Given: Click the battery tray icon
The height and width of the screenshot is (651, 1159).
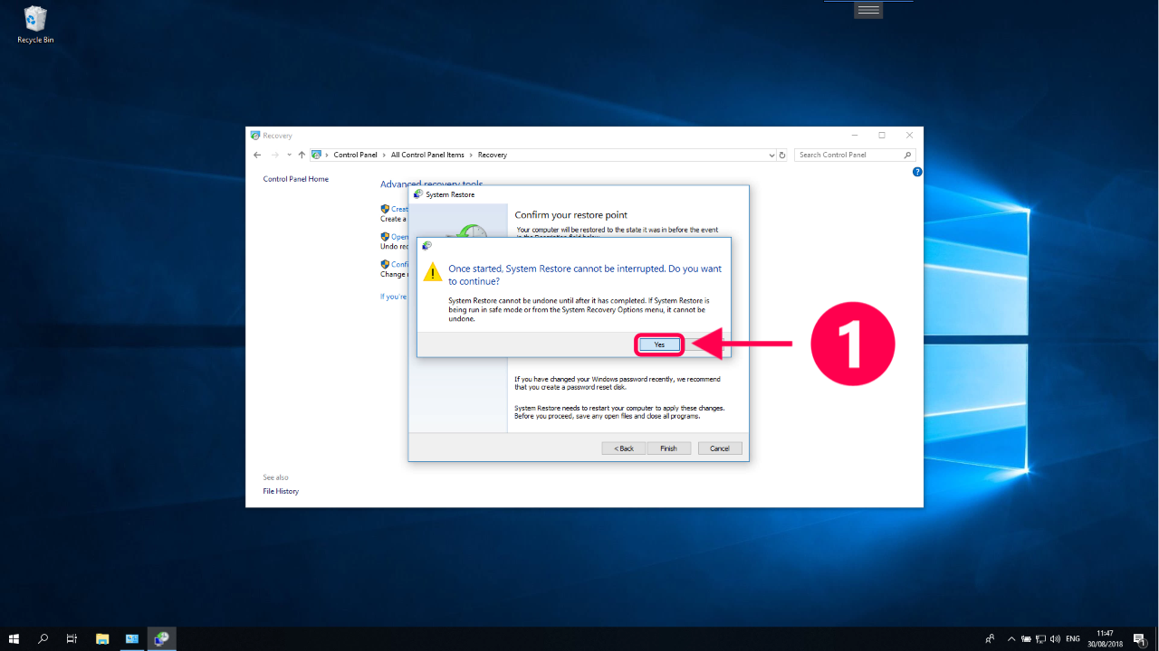Looking at the screenshot, I should (1027, 638).
